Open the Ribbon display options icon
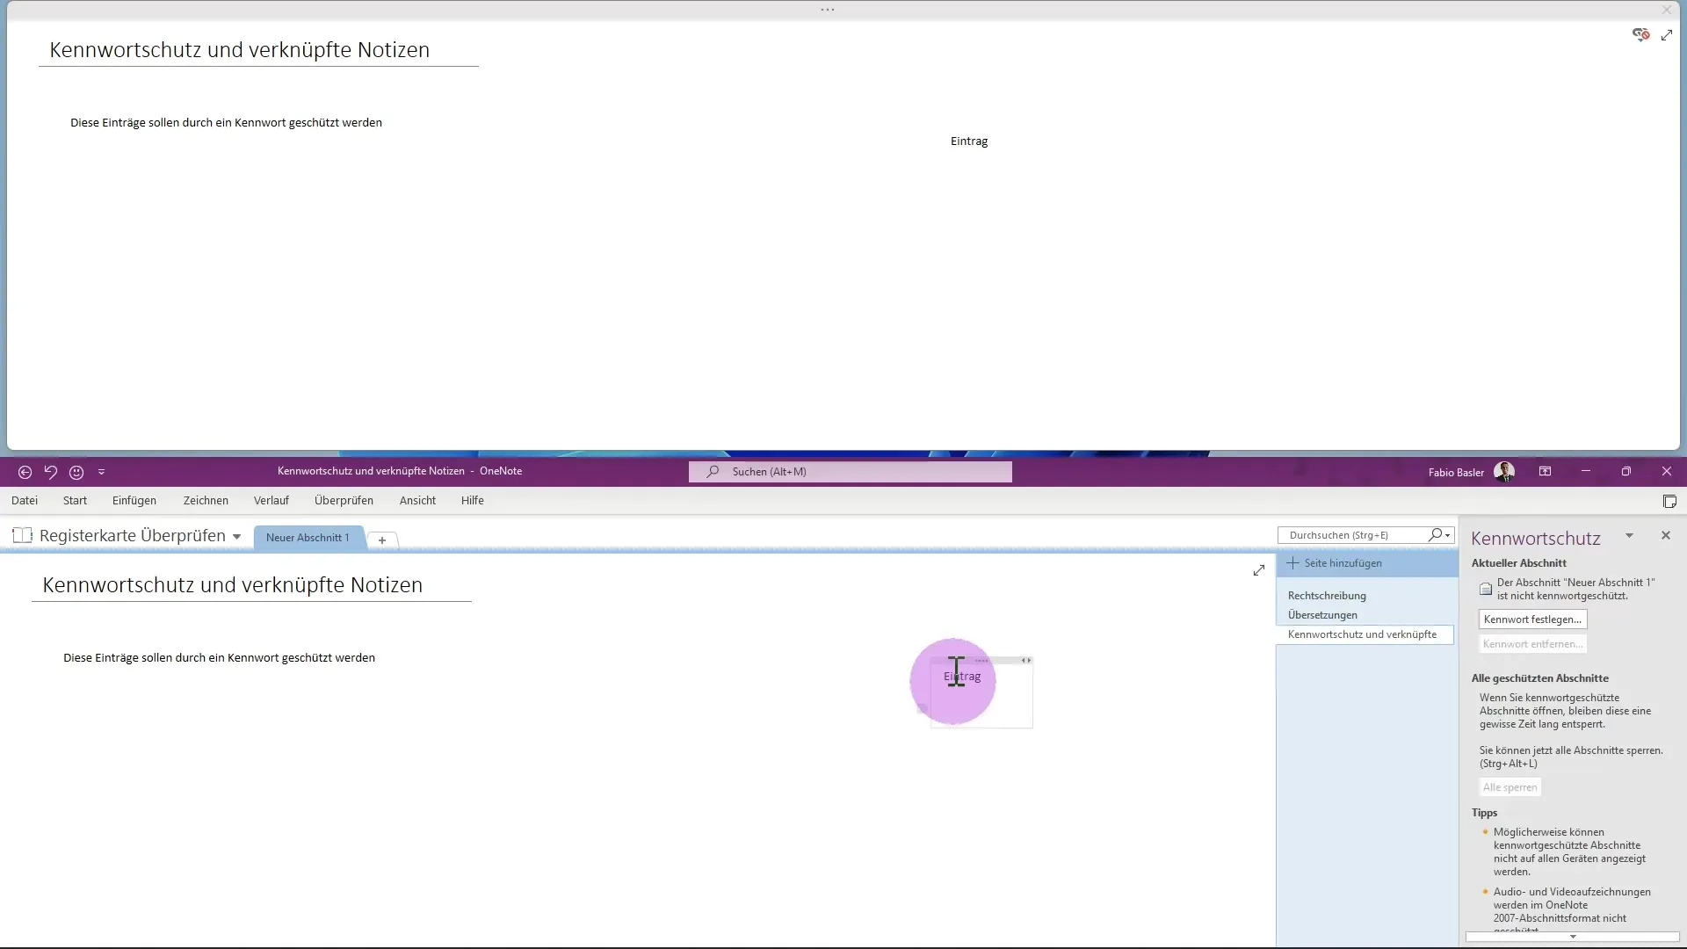1687x949 pixels. (1545, 472)
